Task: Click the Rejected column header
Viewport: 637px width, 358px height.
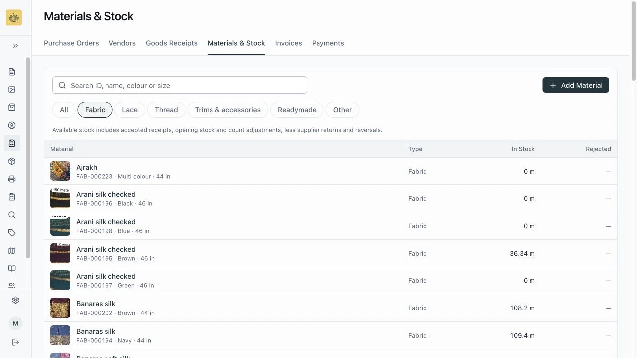Action: [598, 149]
